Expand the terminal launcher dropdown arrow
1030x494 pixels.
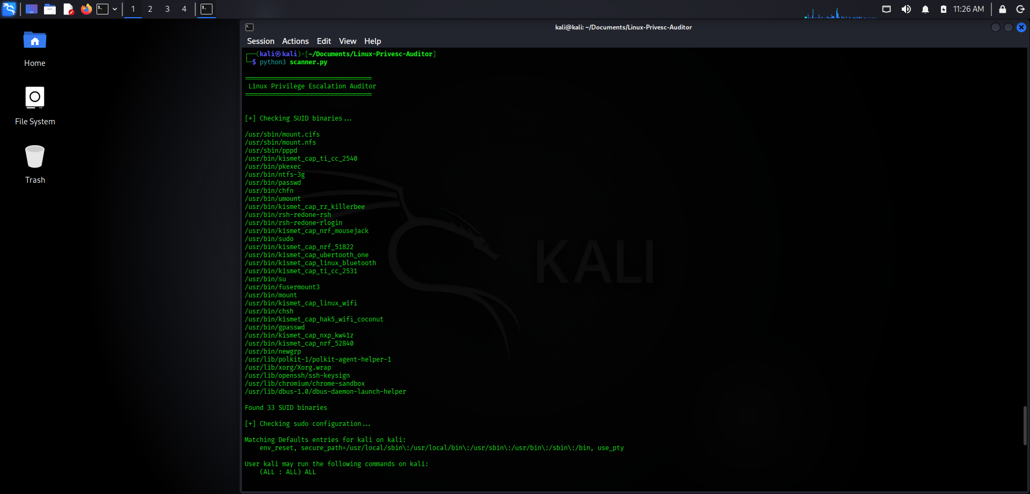(115, 9)
